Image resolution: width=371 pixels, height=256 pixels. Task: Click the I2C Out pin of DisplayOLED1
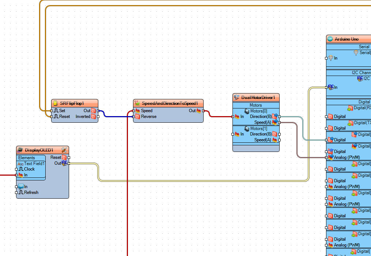pyautogui.click(x=69, y=163)
